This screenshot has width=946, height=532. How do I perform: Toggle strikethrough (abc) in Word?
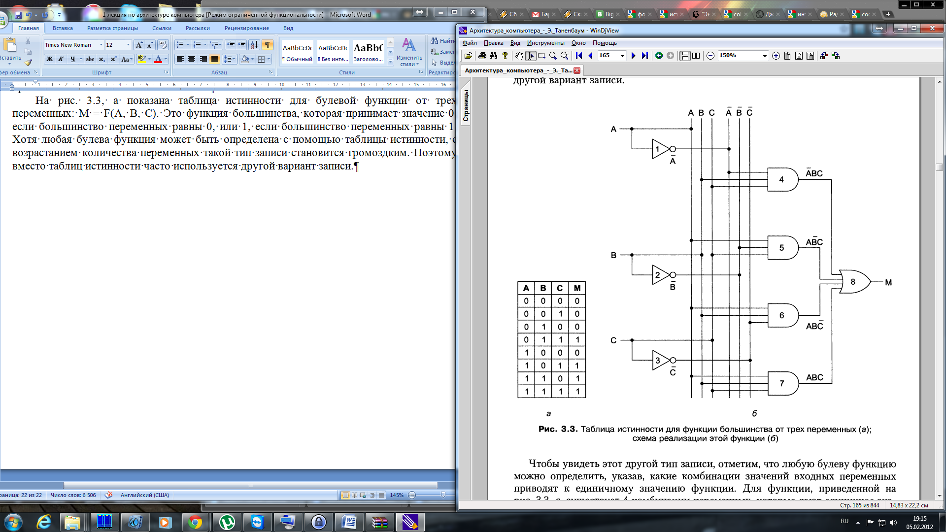90,59
